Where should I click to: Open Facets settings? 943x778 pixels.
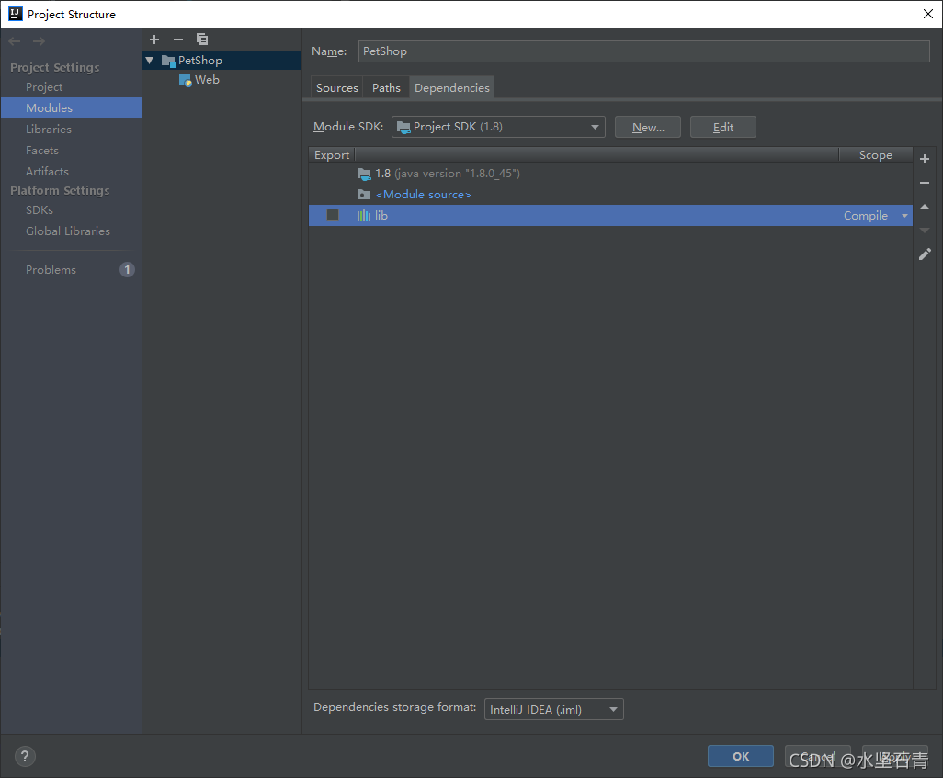coord(42,151)
